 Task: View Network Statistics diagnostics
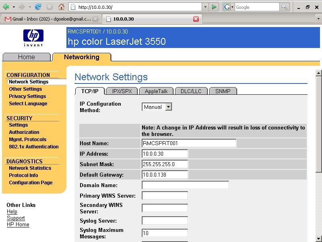(30, 168)
